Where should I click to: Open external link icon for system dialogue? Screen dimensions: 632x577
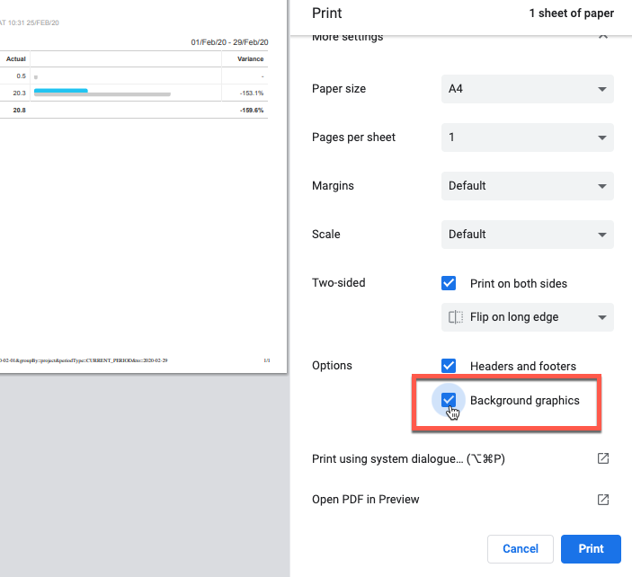click(603, 458)
